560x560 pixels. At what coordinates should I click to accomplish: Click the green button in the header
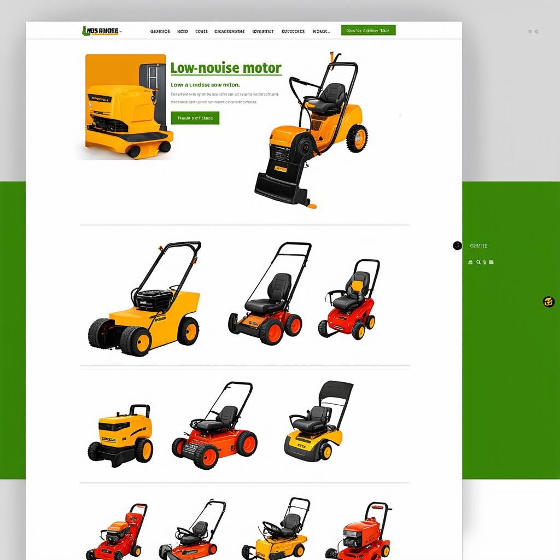[x=368, y=31]
